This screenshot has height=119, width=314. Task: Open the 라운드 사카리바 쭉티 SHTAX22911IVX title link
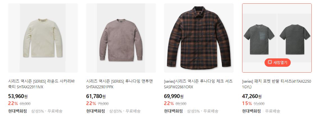point(42,84)
